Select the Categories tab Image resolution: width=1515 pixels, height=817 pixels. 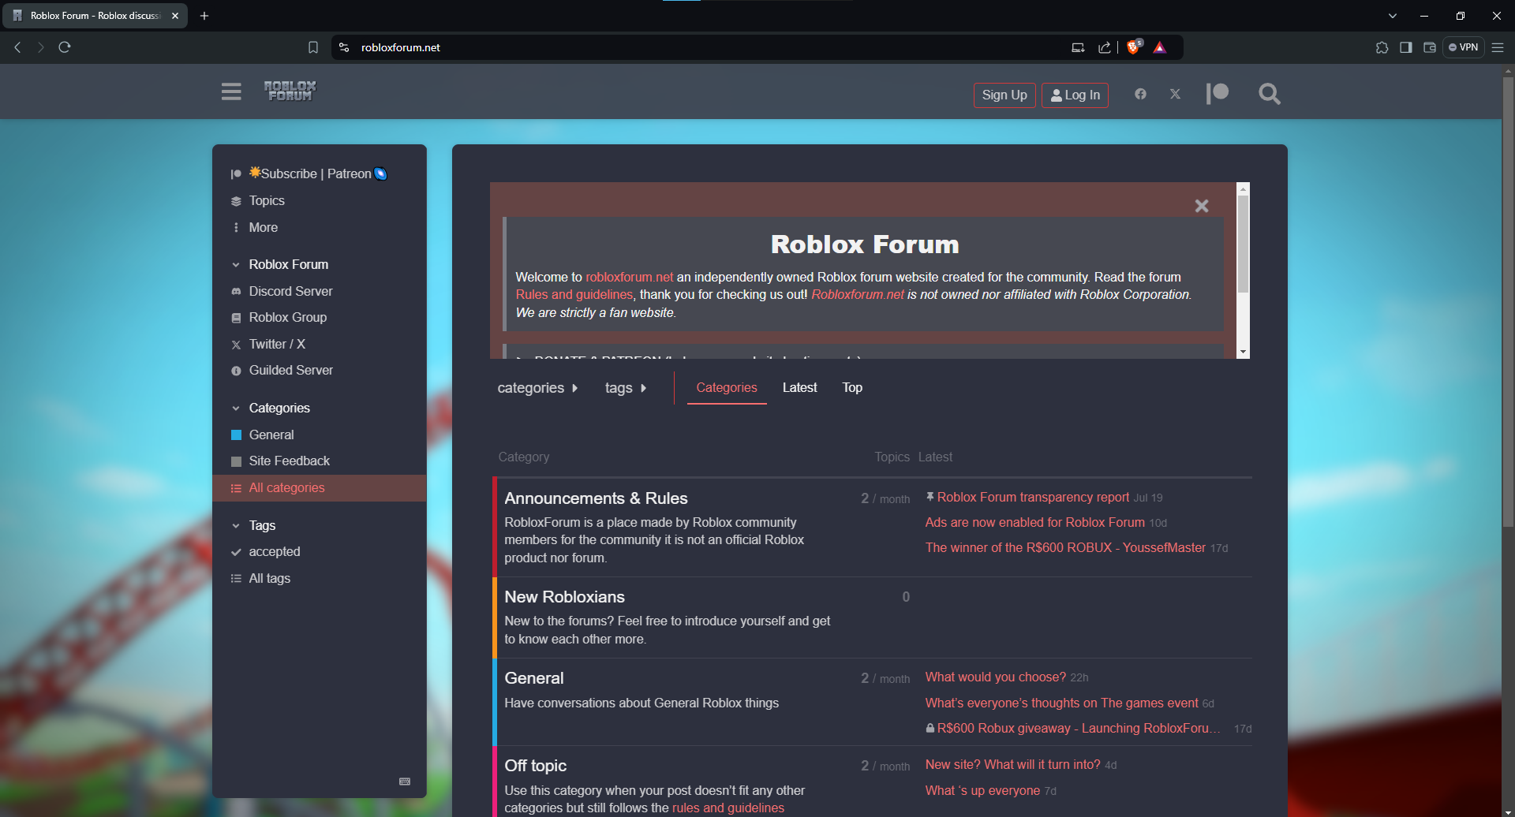click(727, 388)
